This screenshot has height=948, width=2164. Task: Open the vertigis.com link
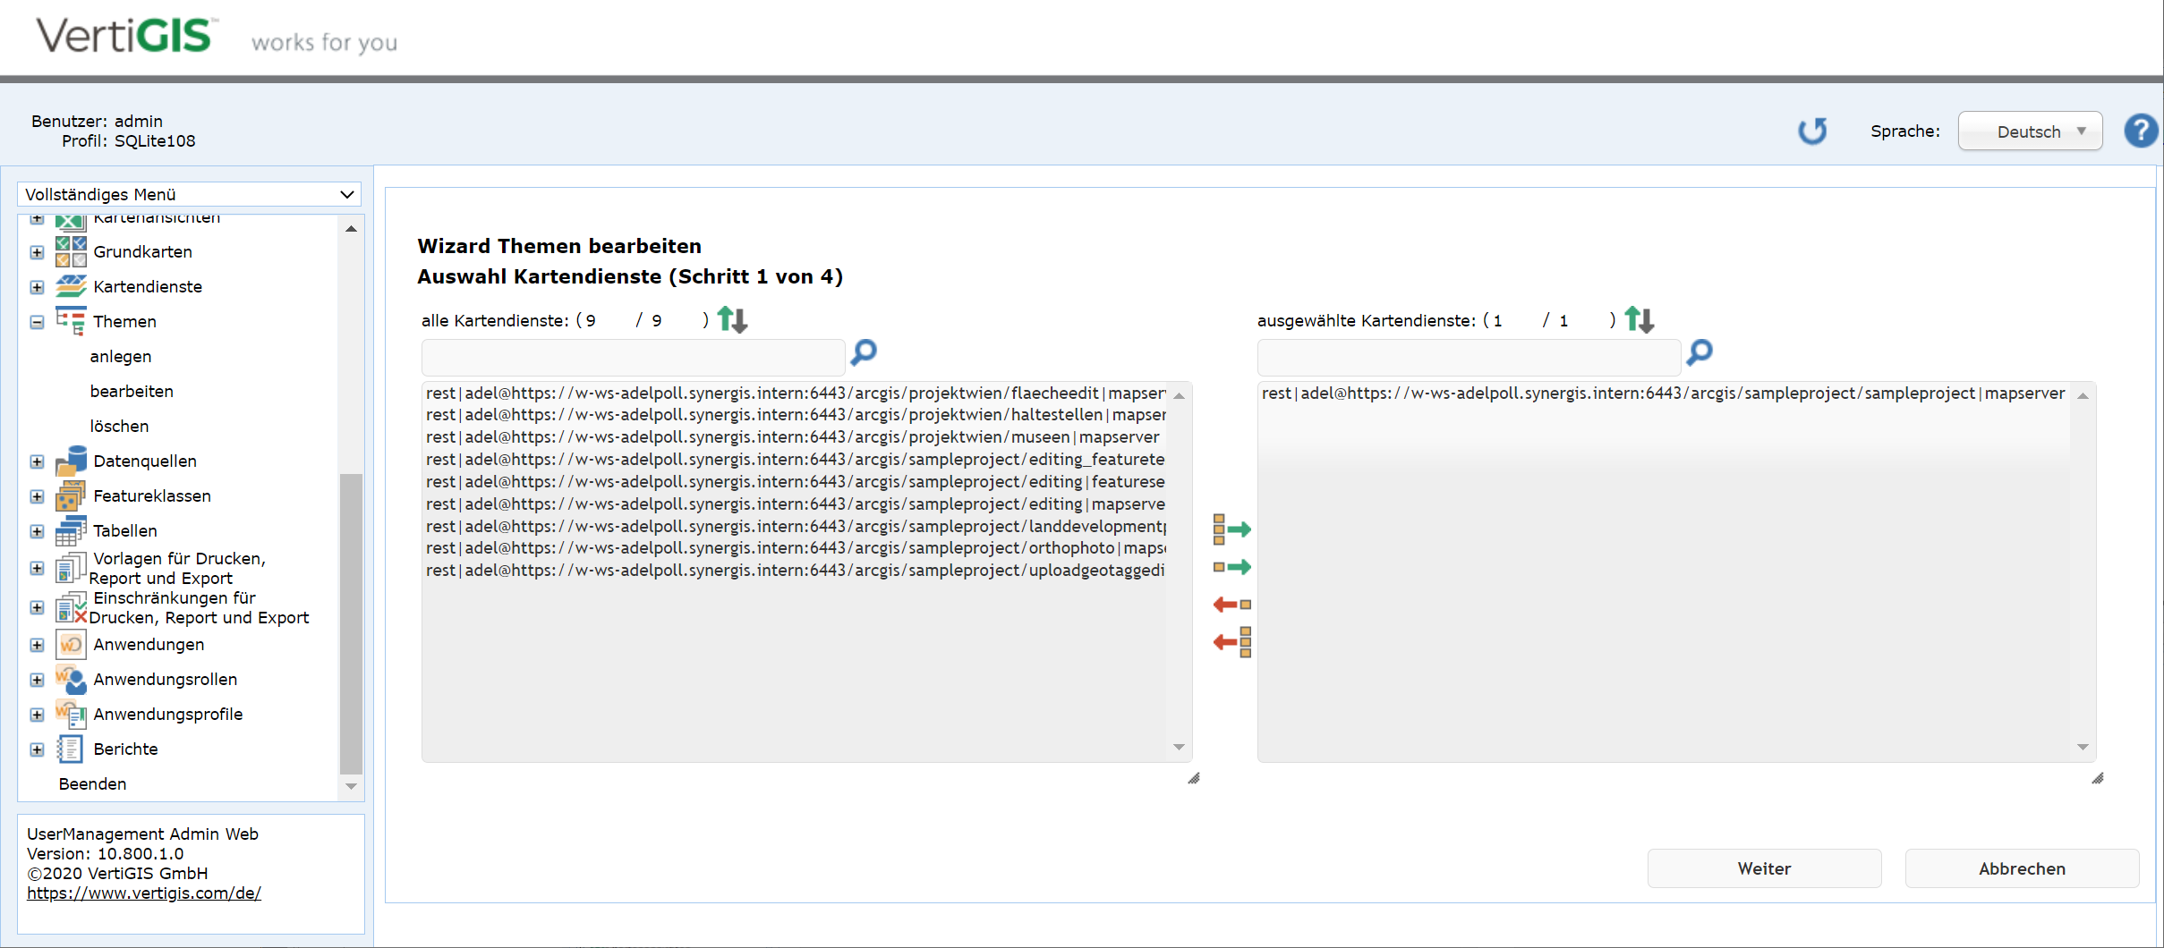[x=143, y=892]
